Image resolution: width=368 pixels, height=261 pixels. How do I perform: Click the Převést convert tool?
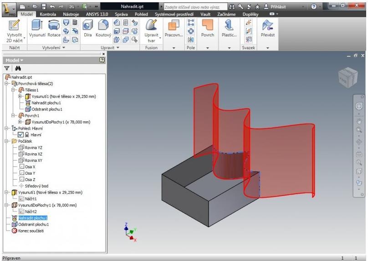pos(267,29)
